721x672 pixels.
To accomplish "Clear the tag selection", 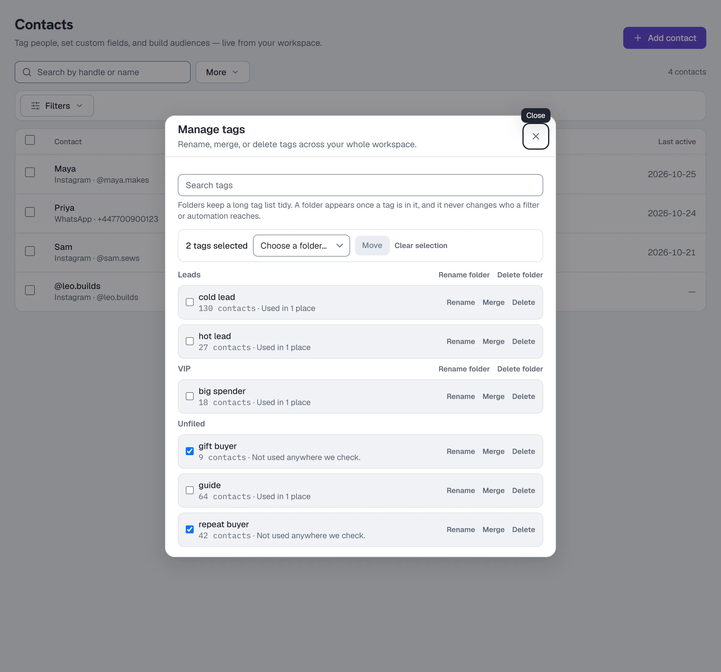I will pyautogui.click(x=421, y=246).
